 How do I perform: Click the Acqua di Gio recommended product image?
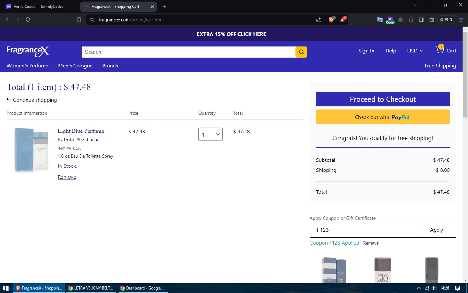coord(383,270)
